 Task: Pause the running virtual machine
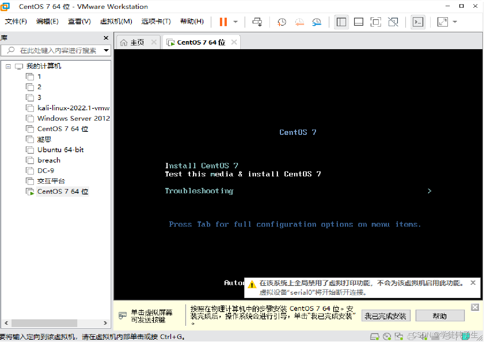pyautogui.click(x=223, y=22)
